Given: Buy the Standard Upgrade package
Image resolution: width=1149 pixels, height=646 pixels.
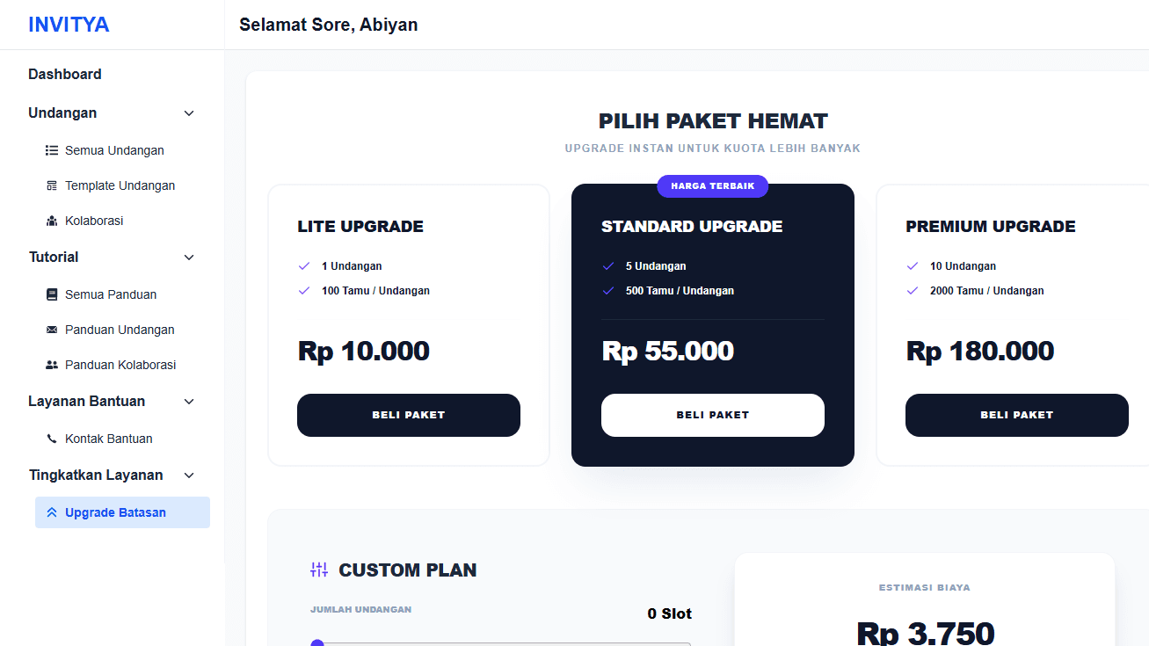Looking at the screenshot, I should [x=712, y=415].
